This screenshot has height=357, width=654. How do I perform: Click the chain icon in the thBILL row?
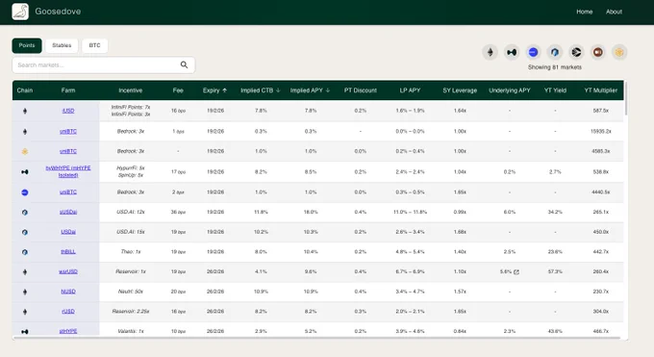[25, 252]
